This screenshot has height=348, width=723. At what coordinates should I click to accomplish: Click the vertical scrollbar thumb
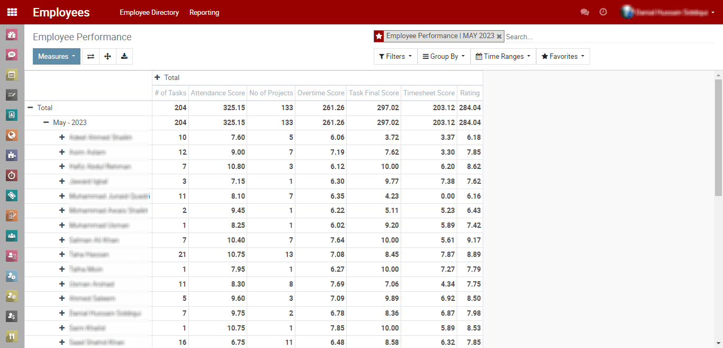point(718,138)
